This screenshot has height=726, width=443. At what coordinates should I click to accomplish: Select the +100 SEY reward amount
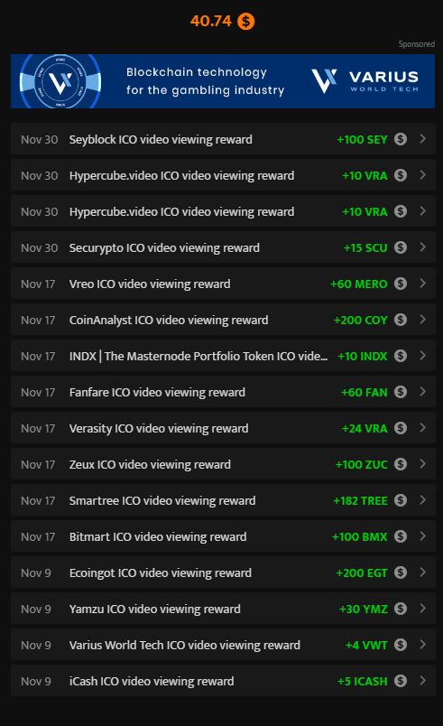pyautogui.click(x=362, y=139)
